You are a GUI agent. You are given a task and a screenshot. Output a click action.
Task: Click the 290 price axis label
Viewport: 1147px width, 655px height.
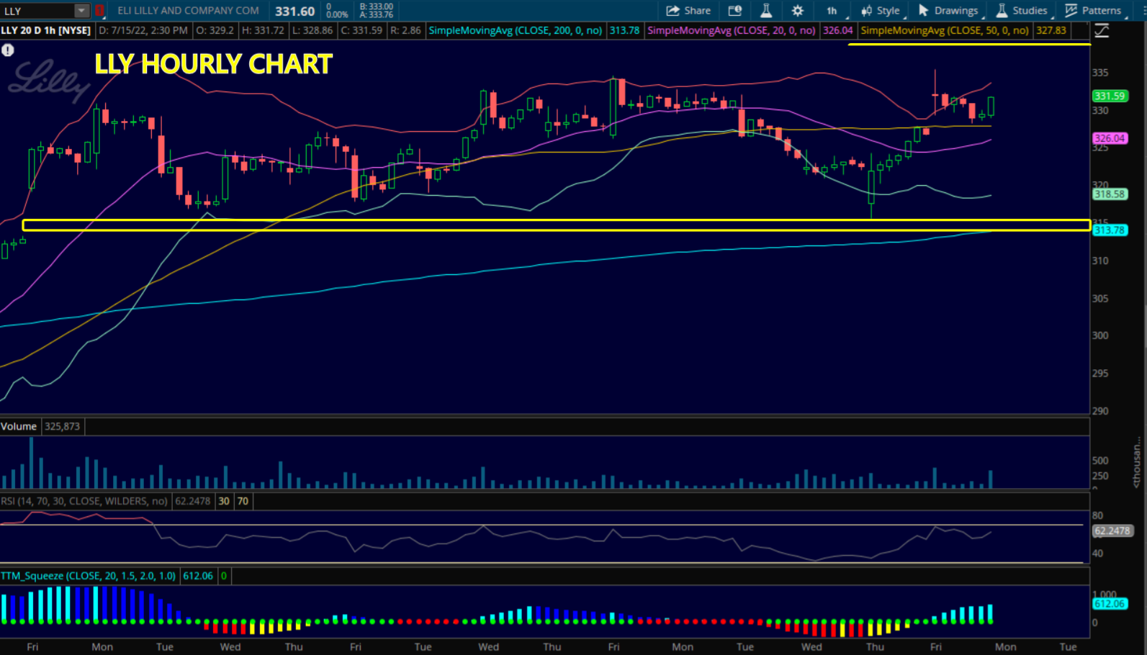click(x=1100, y=411)
